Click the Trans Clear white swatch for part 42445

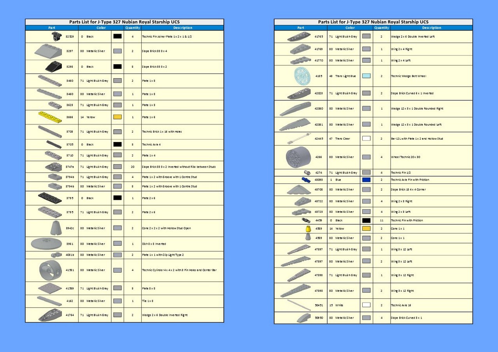coord(366,138)
